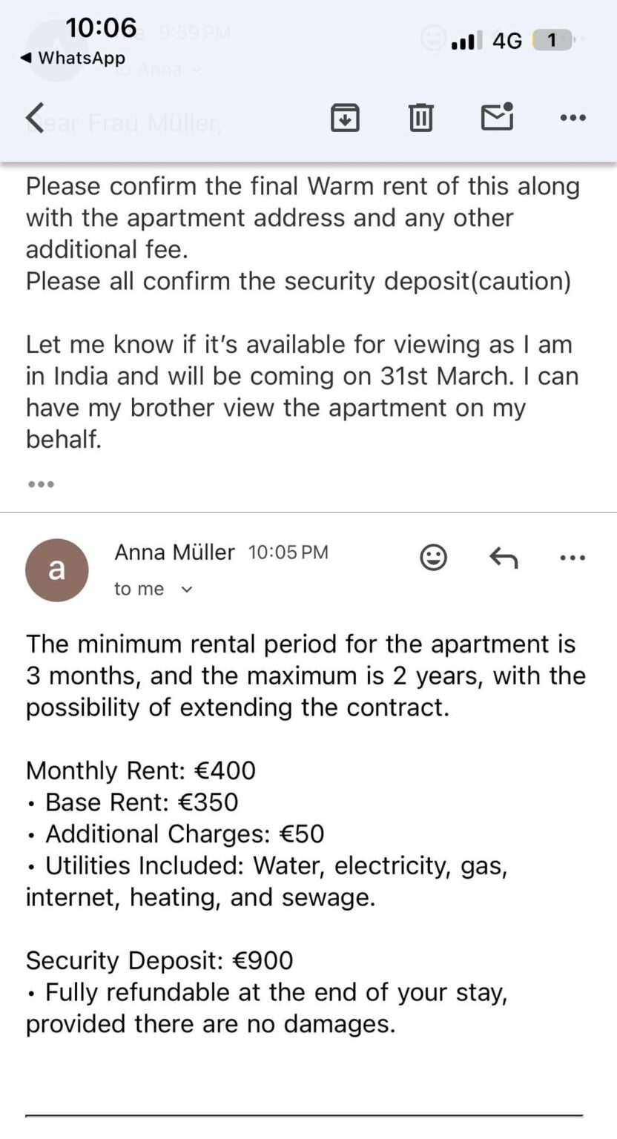
Task: Delete this email
Action: click(420, 117)
